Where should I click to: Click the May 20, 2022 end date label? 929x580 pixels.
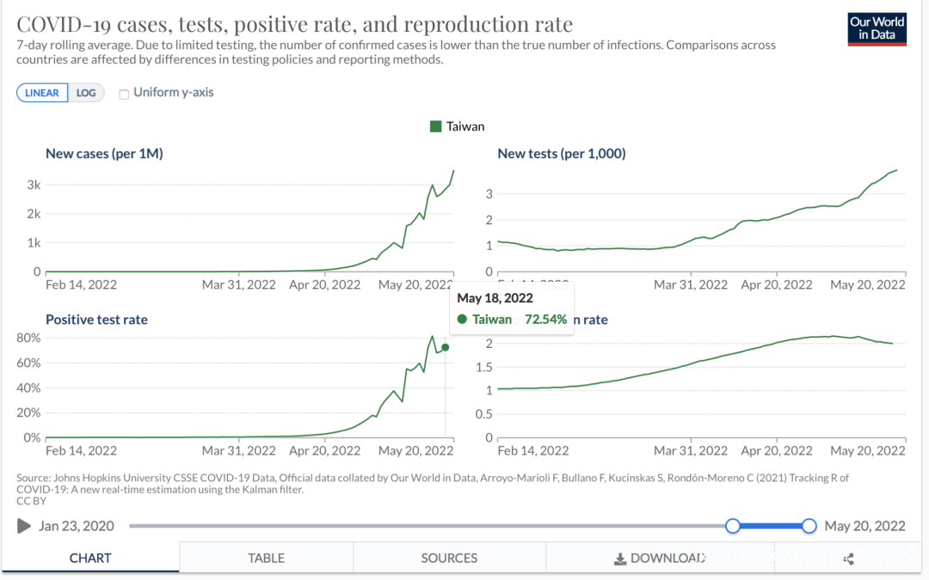pyautogui.click(x=865, y=526)
